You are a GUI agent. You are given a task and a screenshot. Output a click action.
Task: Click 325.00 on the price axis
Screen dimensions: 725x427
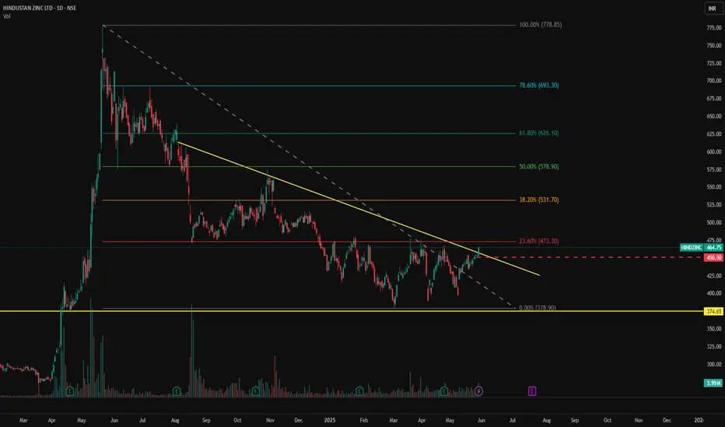tap(714, 346)
